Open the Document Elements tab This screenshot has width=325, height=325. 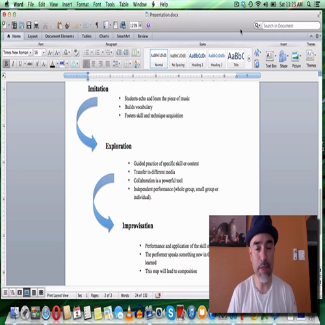pyautogui.click(x=60, y=36)
